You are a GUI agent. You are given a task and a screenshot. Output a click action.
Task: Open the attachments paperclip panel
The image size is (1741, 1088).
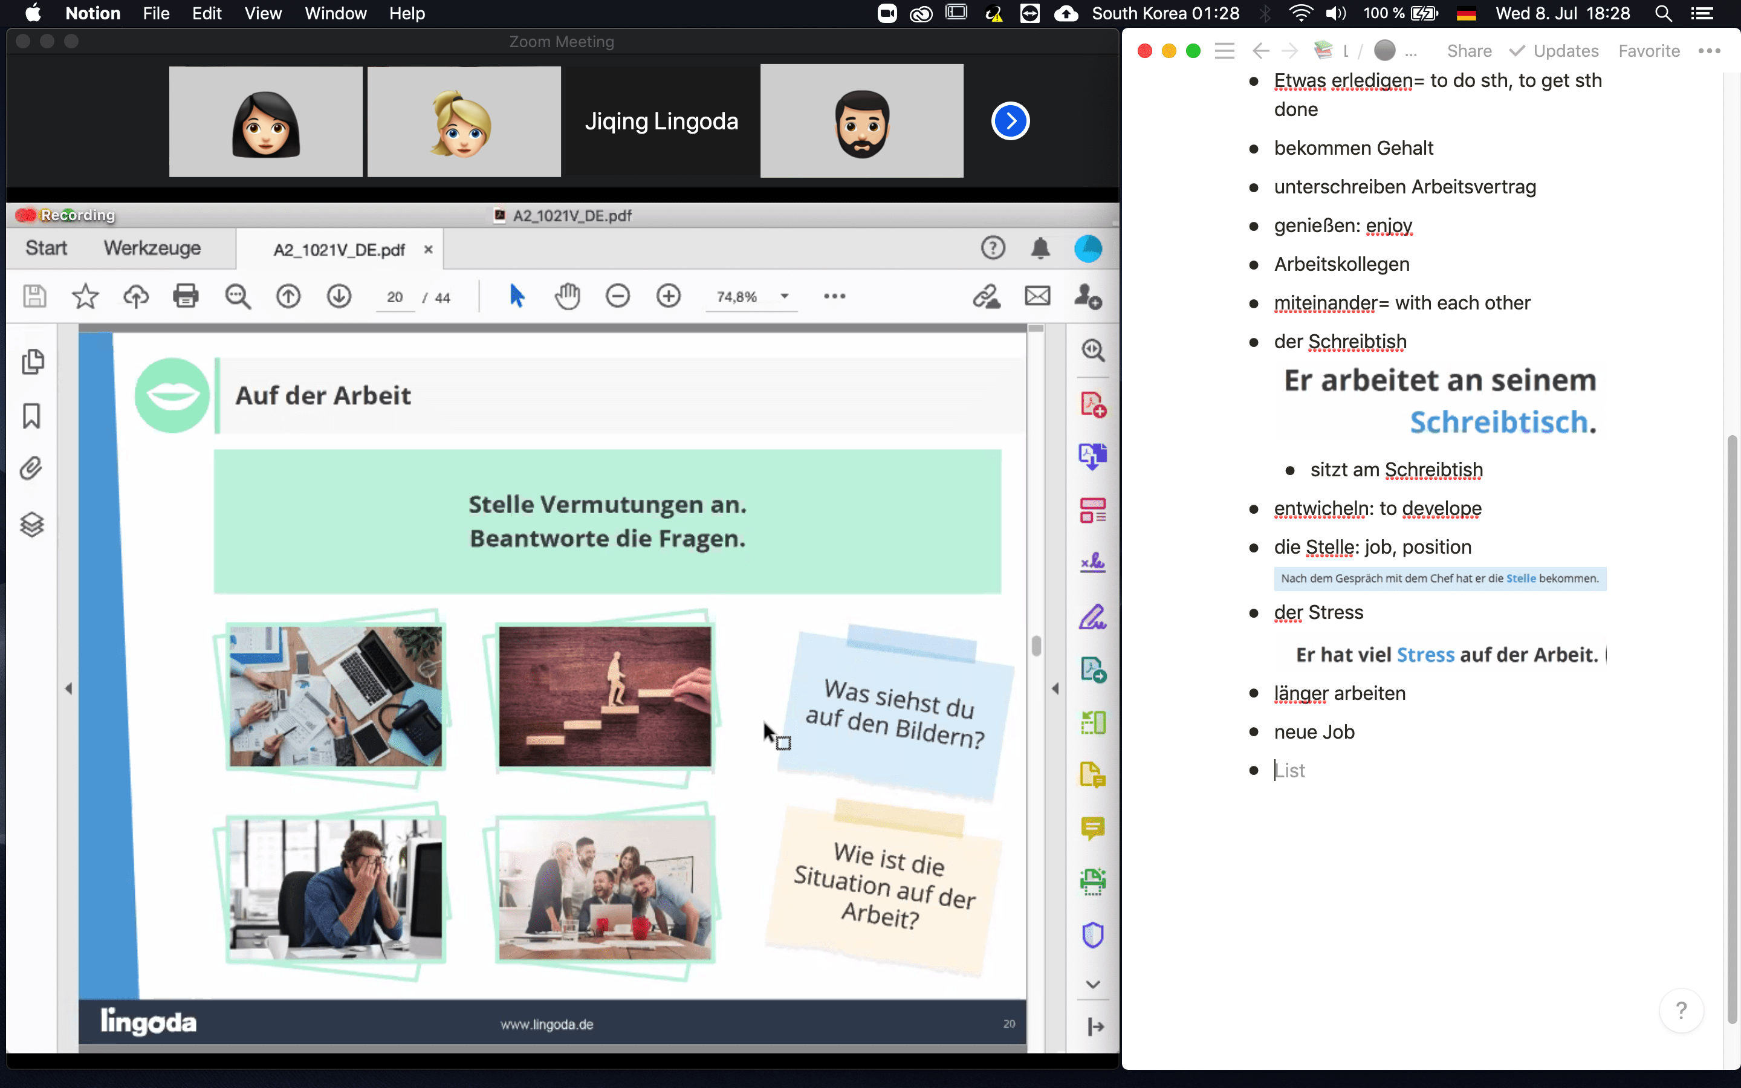pyautogui.click(x=31, y=469)
